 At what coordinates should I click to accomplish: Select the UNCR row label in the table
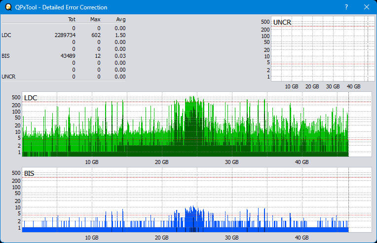click(8, 77)
